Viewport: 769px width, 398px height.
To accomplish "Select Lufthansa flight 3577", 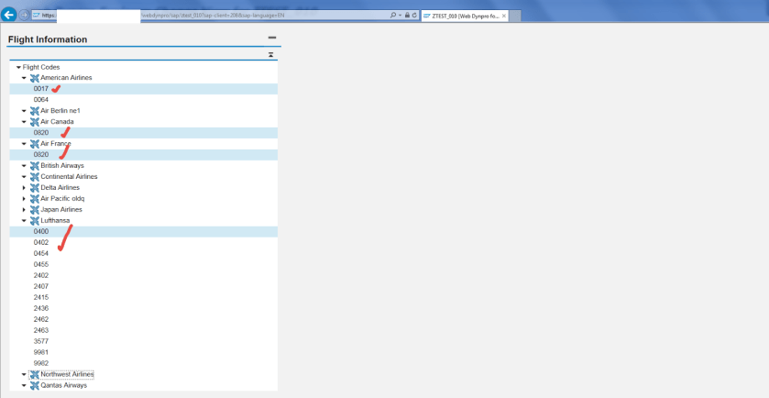I will [41, 341].
